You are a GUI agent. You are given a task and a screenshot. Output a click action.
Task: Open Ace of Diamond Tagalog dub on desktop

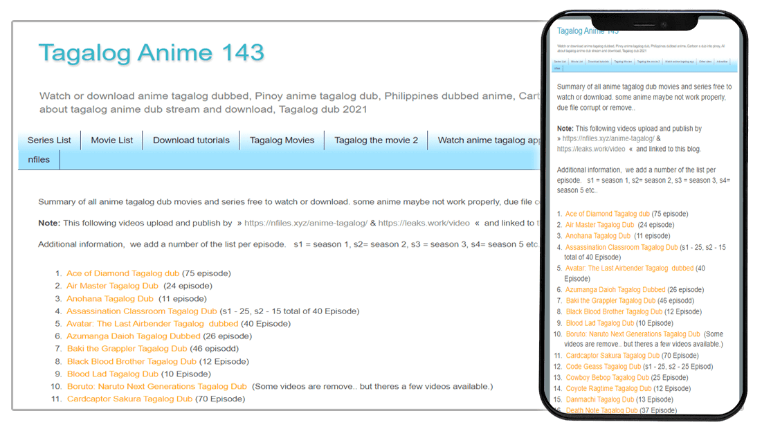coord(123,273)
